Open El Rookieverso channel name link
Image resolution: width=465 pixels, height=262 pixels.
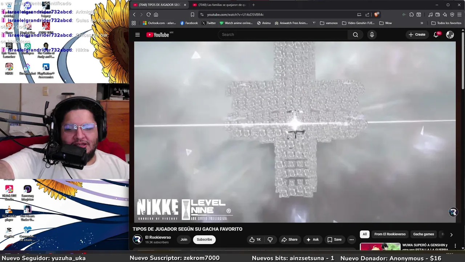(158, 237)
